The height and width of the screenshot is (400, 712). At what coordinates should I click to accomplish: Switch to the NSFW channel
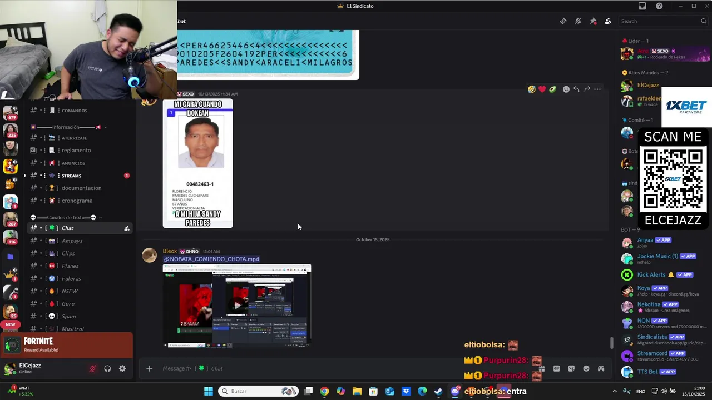pos(80,291)
